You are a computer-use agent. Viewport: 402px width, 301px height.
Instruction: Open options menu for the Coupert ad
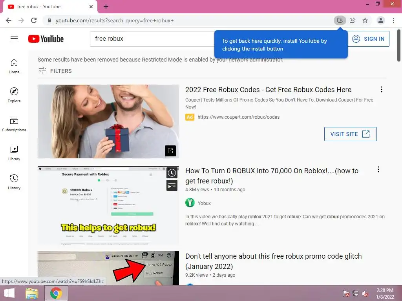382,89
